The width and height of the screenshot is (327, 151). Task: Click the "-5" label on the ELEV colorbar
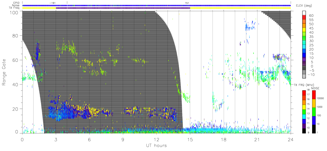click(x=311, y=70)
